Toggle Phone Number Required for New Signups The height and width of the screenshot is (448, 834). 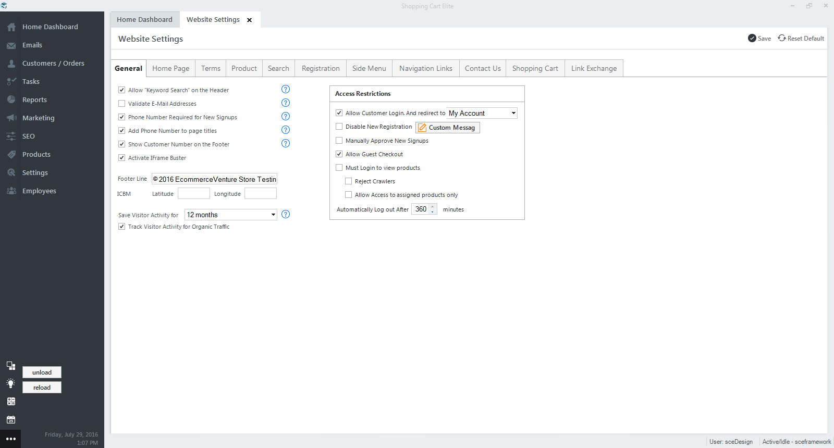tap(122, 117)
